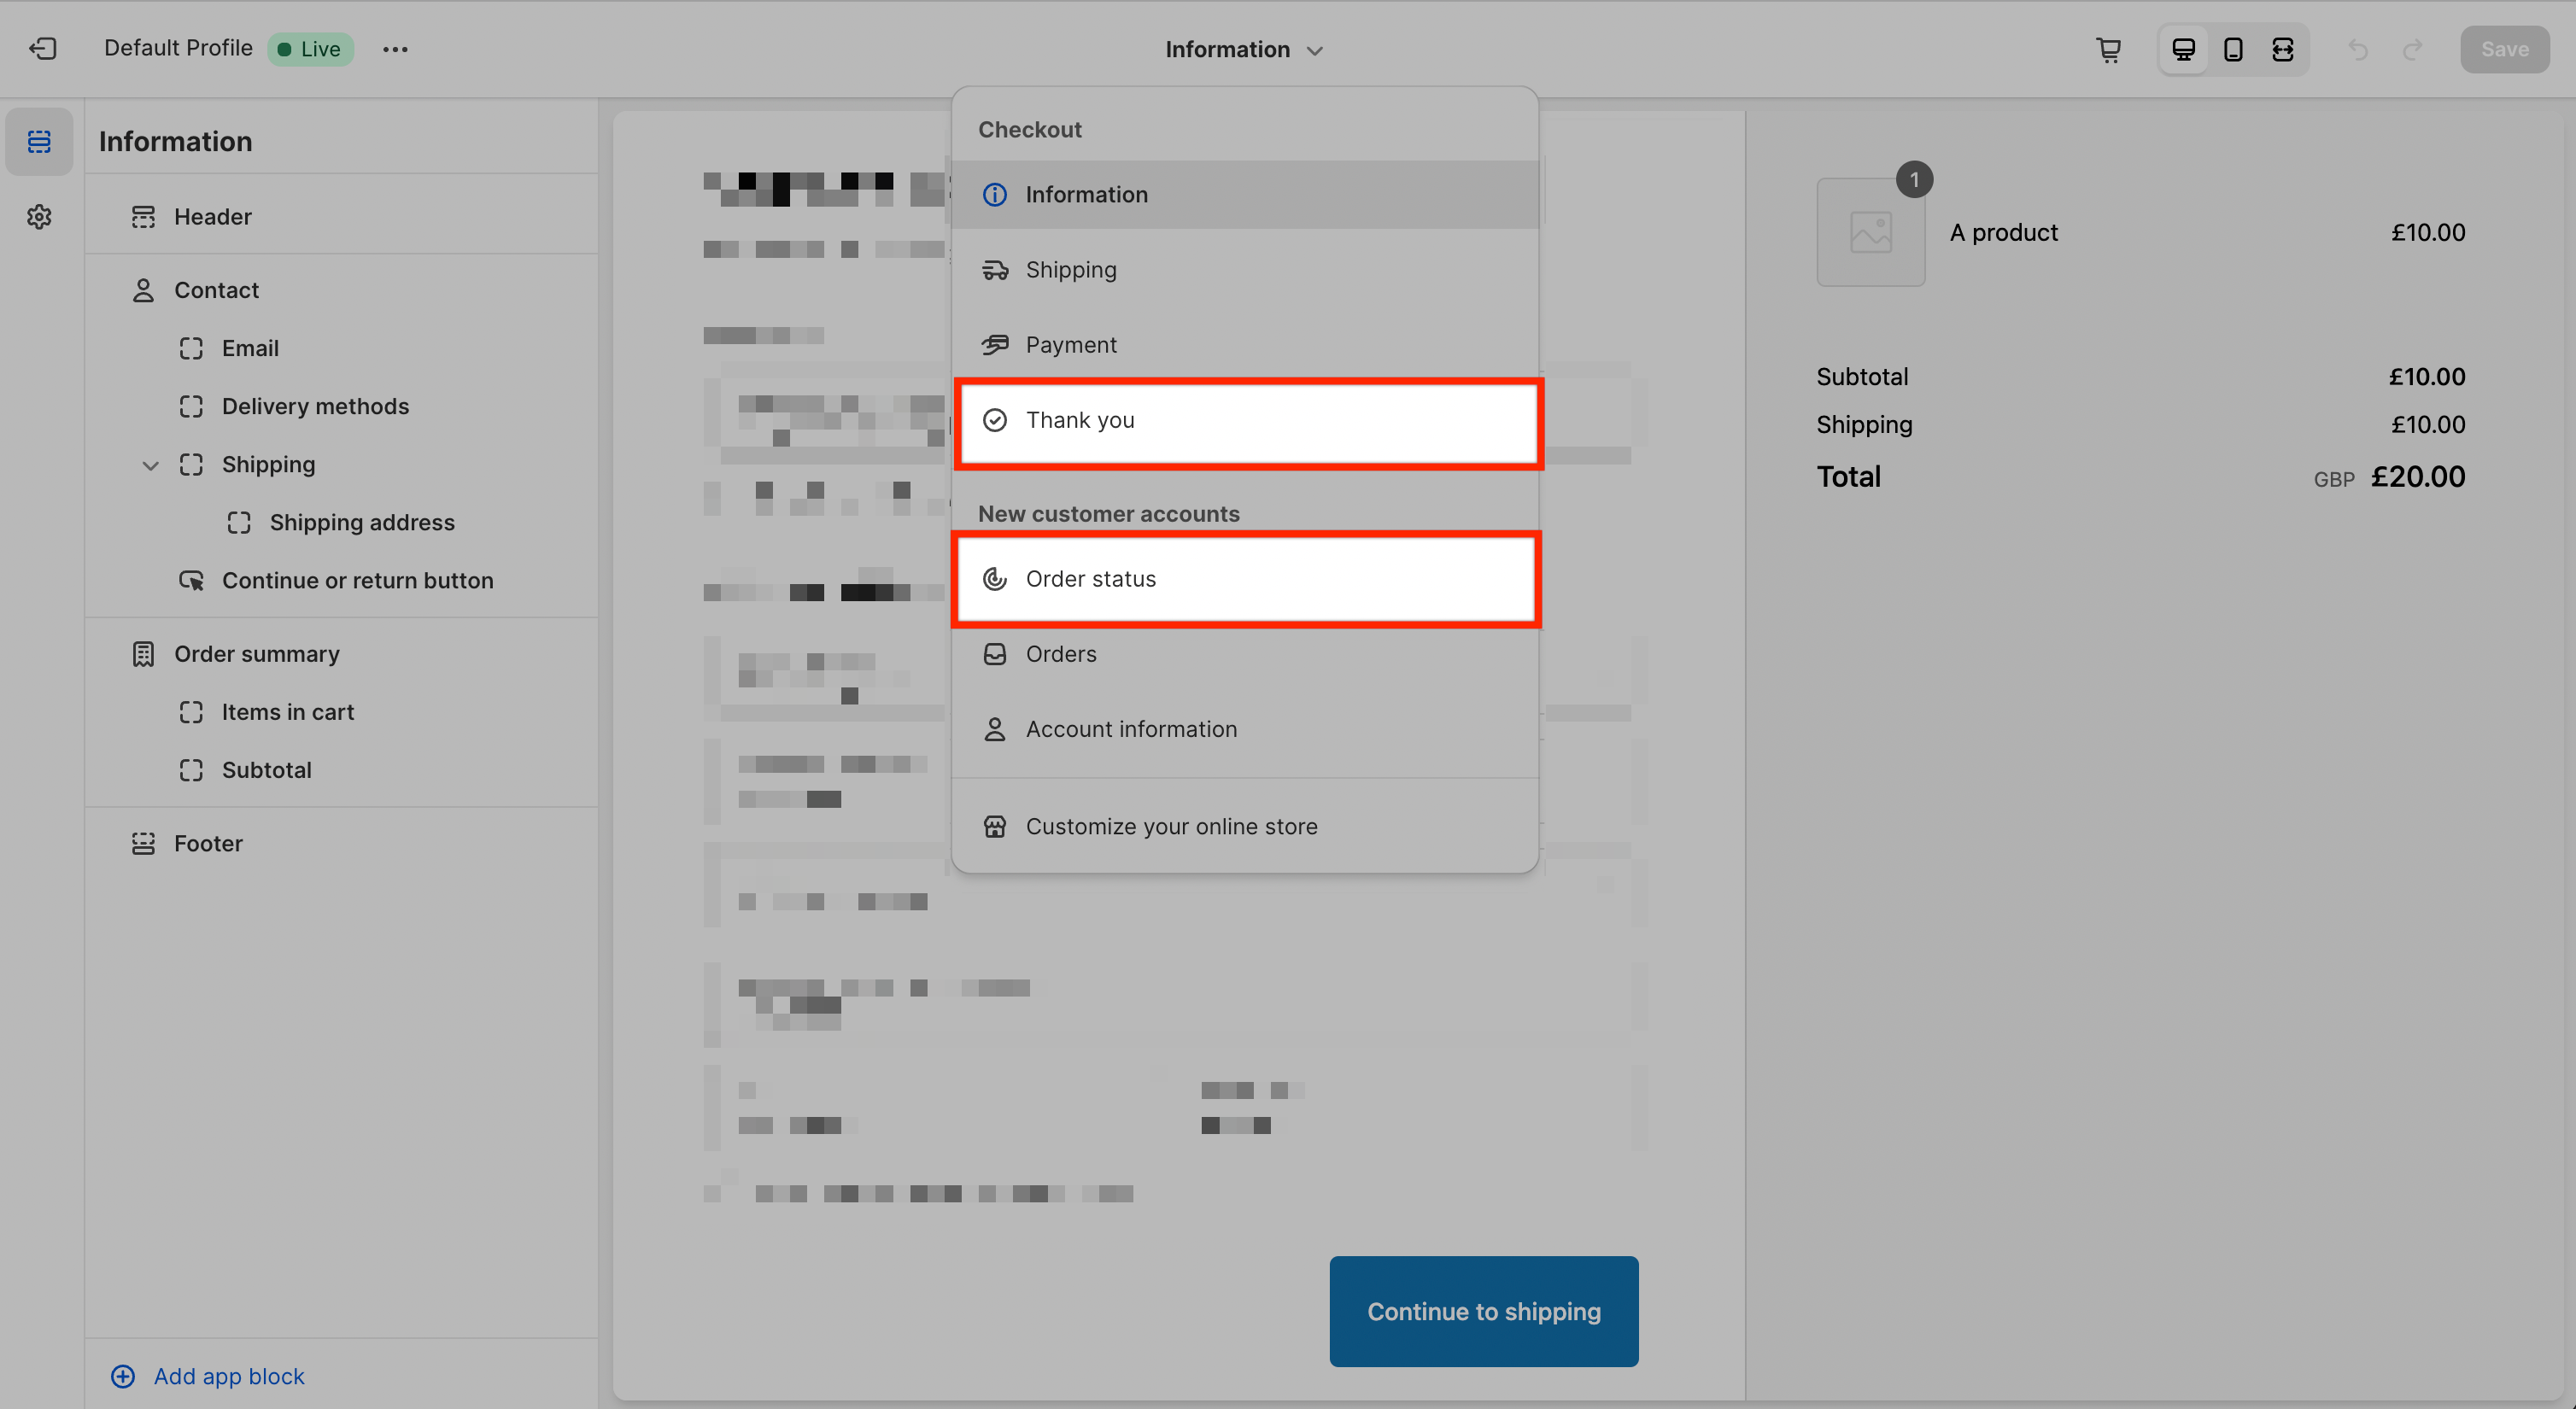Click the product image thumbnail
The width and height of the screenshot is (2576, 1409).
tap(1870, 233)
